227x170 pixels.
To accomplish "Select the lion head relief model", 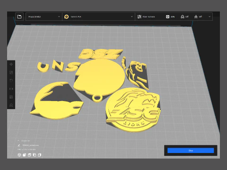I will 138,76.
